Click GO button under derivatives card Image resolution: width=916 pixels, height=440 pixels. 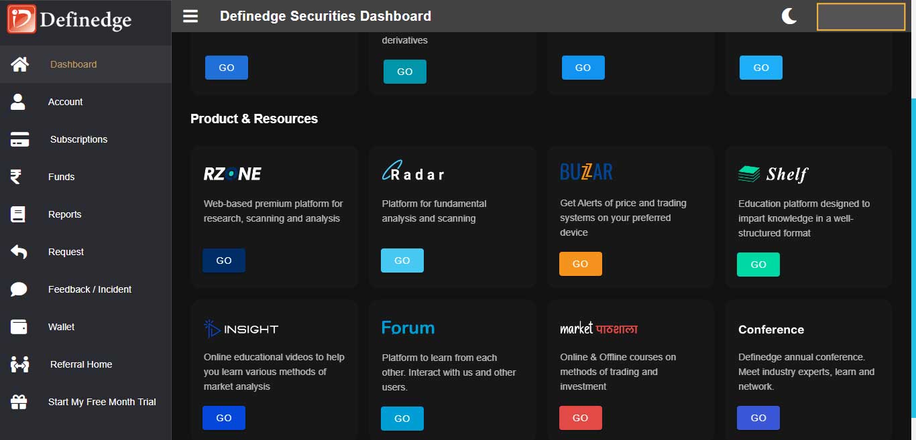point(405,72)
